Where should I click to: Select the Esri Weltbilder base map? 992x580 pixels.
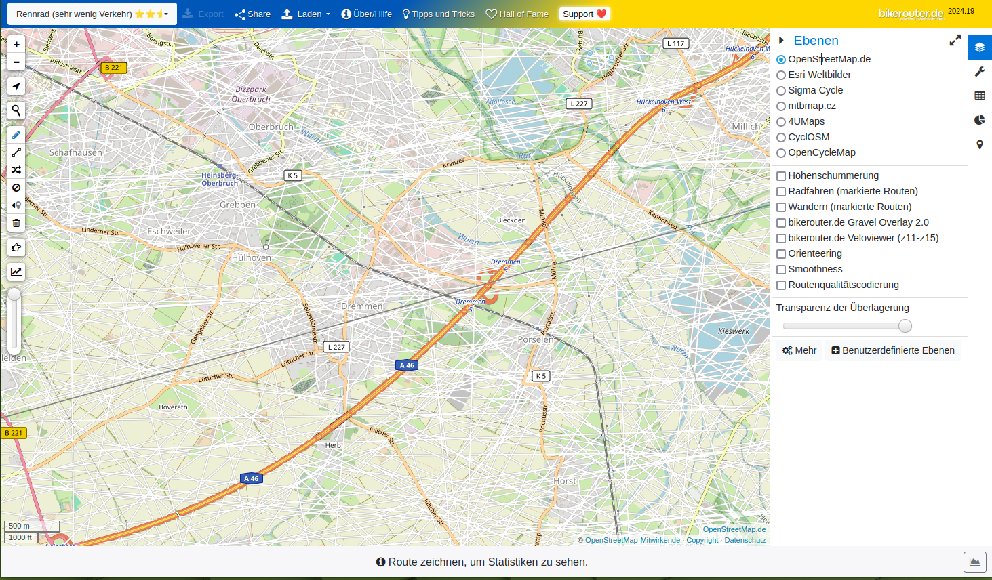tap(781, 75)
